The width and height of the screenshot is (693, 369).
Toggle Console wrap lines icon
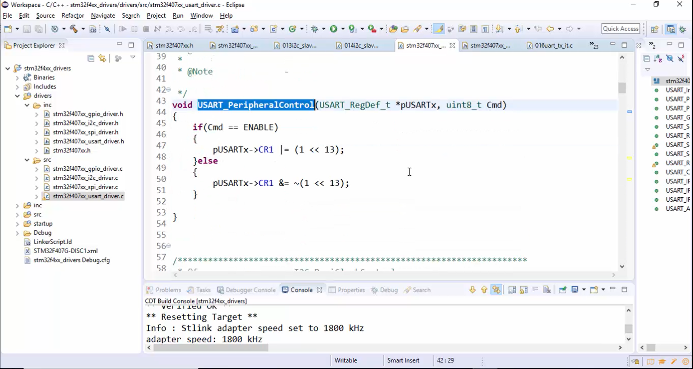[512, 290]
